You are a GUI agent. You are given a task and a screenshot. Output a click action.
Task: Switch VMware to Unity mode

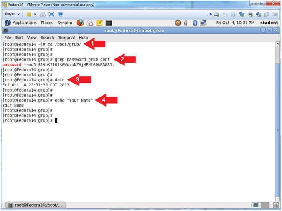[x=61, y=14]
